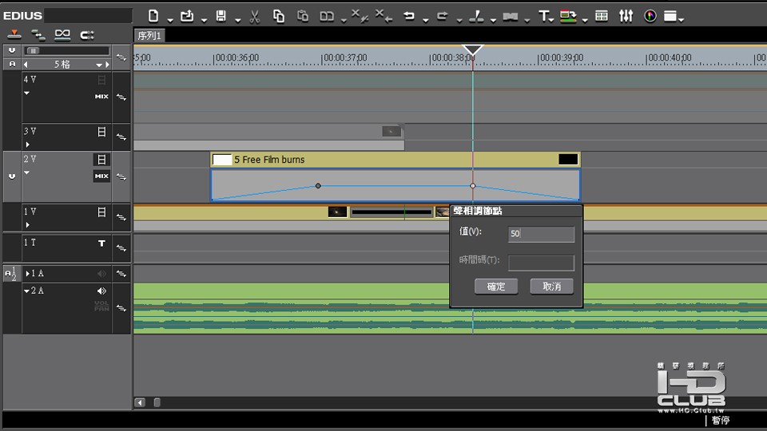Expand the 1 V track triangle
The image size is (767, 431).
point(26,225)
